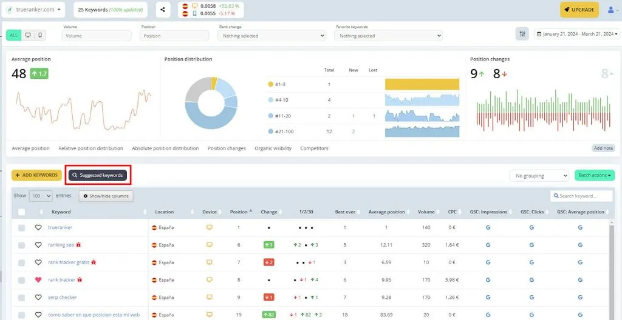Open GSC Impressions Google icon for ranking seo
The width and height of the screenshot is (622, 320).
(488, 245)
